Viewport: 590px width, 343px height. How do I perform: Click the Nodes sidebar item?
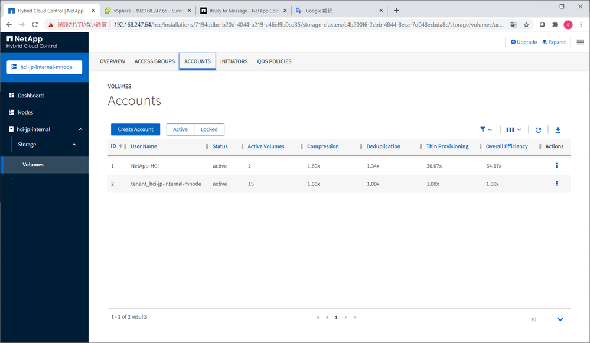click(25, 112)
